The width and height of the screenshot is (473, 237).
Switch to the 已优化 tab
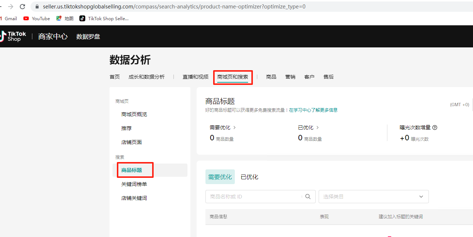(249, 177)
